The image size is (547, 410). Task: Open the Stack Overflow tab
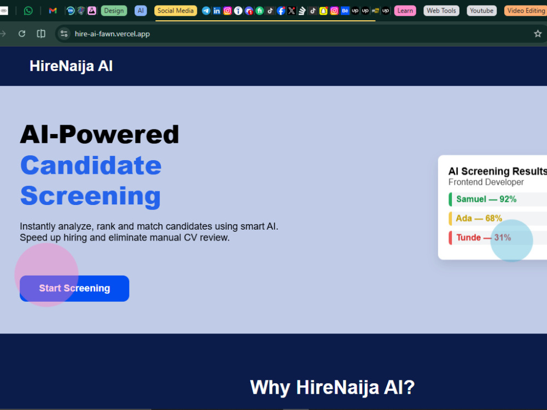[302, 11]
